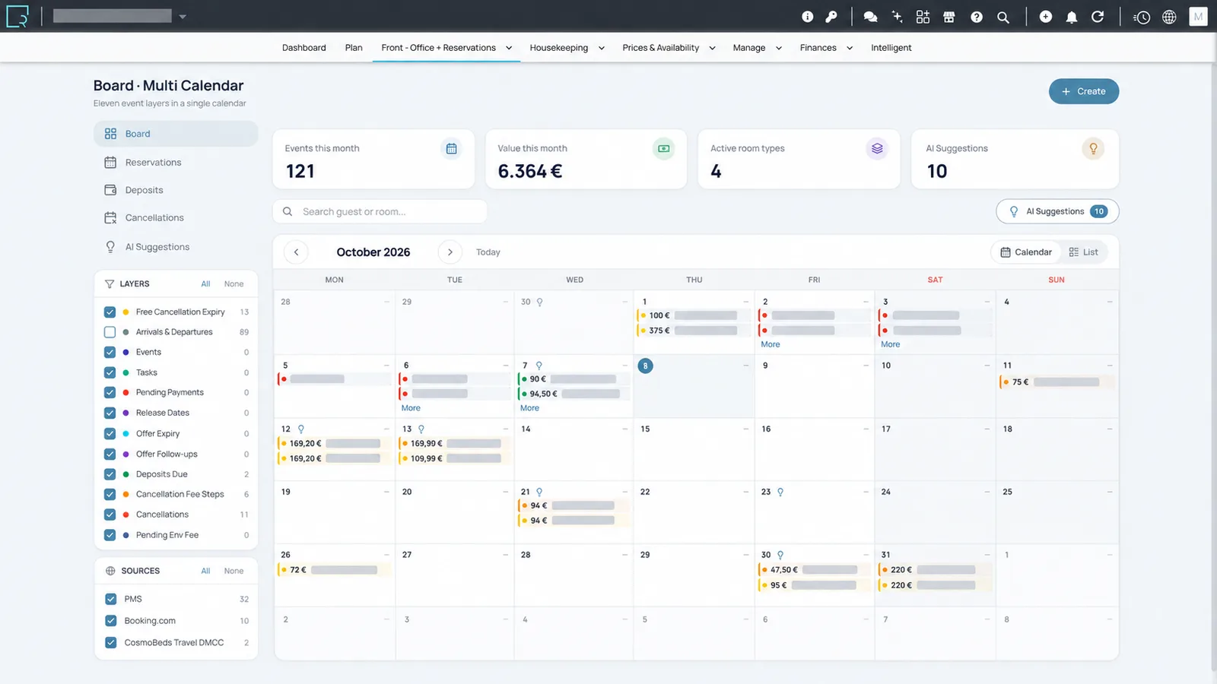The height and width of the screenshot is (684, 1217).
Task: Click the refresh icon in top bar
Action: coord(1098,17)
